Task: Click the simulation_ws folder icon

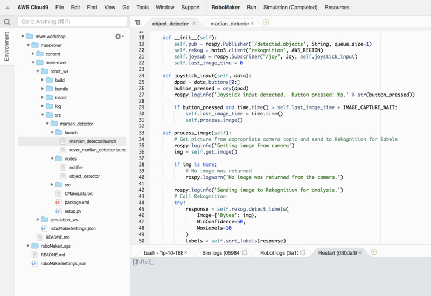Action: click(45, 220)
